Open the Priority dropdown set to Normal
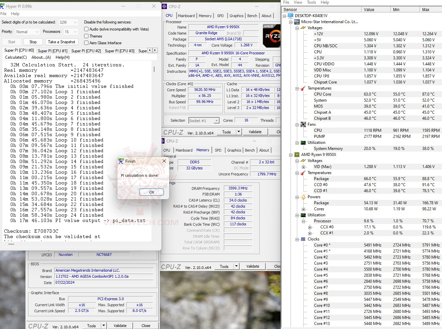The height and width of the screenshot is (329, 442). coord(28,32)
